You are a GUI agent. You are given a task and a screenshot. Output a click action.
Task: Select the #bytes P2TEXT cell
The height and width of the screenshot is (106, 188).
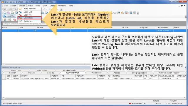(x=103, y=79)
